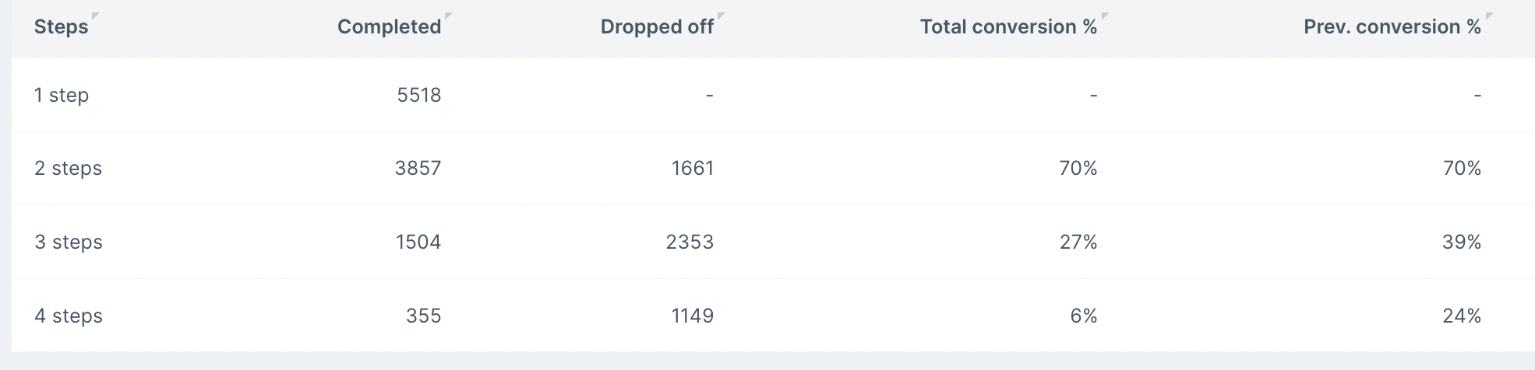The width and height of the screenshot is (1535, 370).
Task: Select the 1 step row
Action: (x=773, y=95)
